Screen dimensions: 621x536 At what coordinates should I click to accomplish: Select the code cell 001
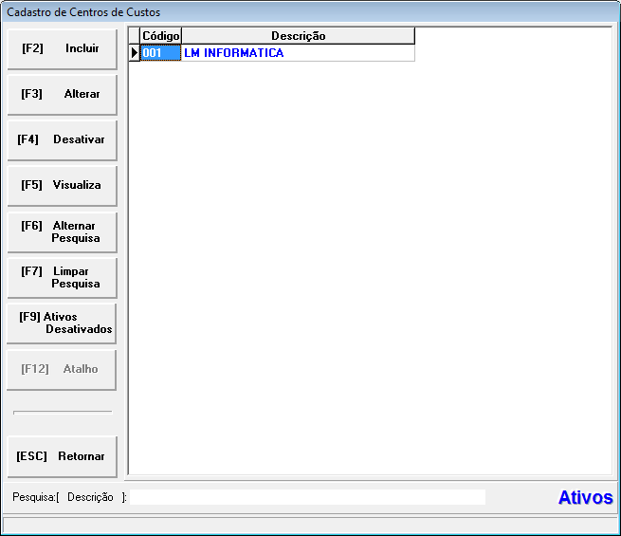point(159,53)
